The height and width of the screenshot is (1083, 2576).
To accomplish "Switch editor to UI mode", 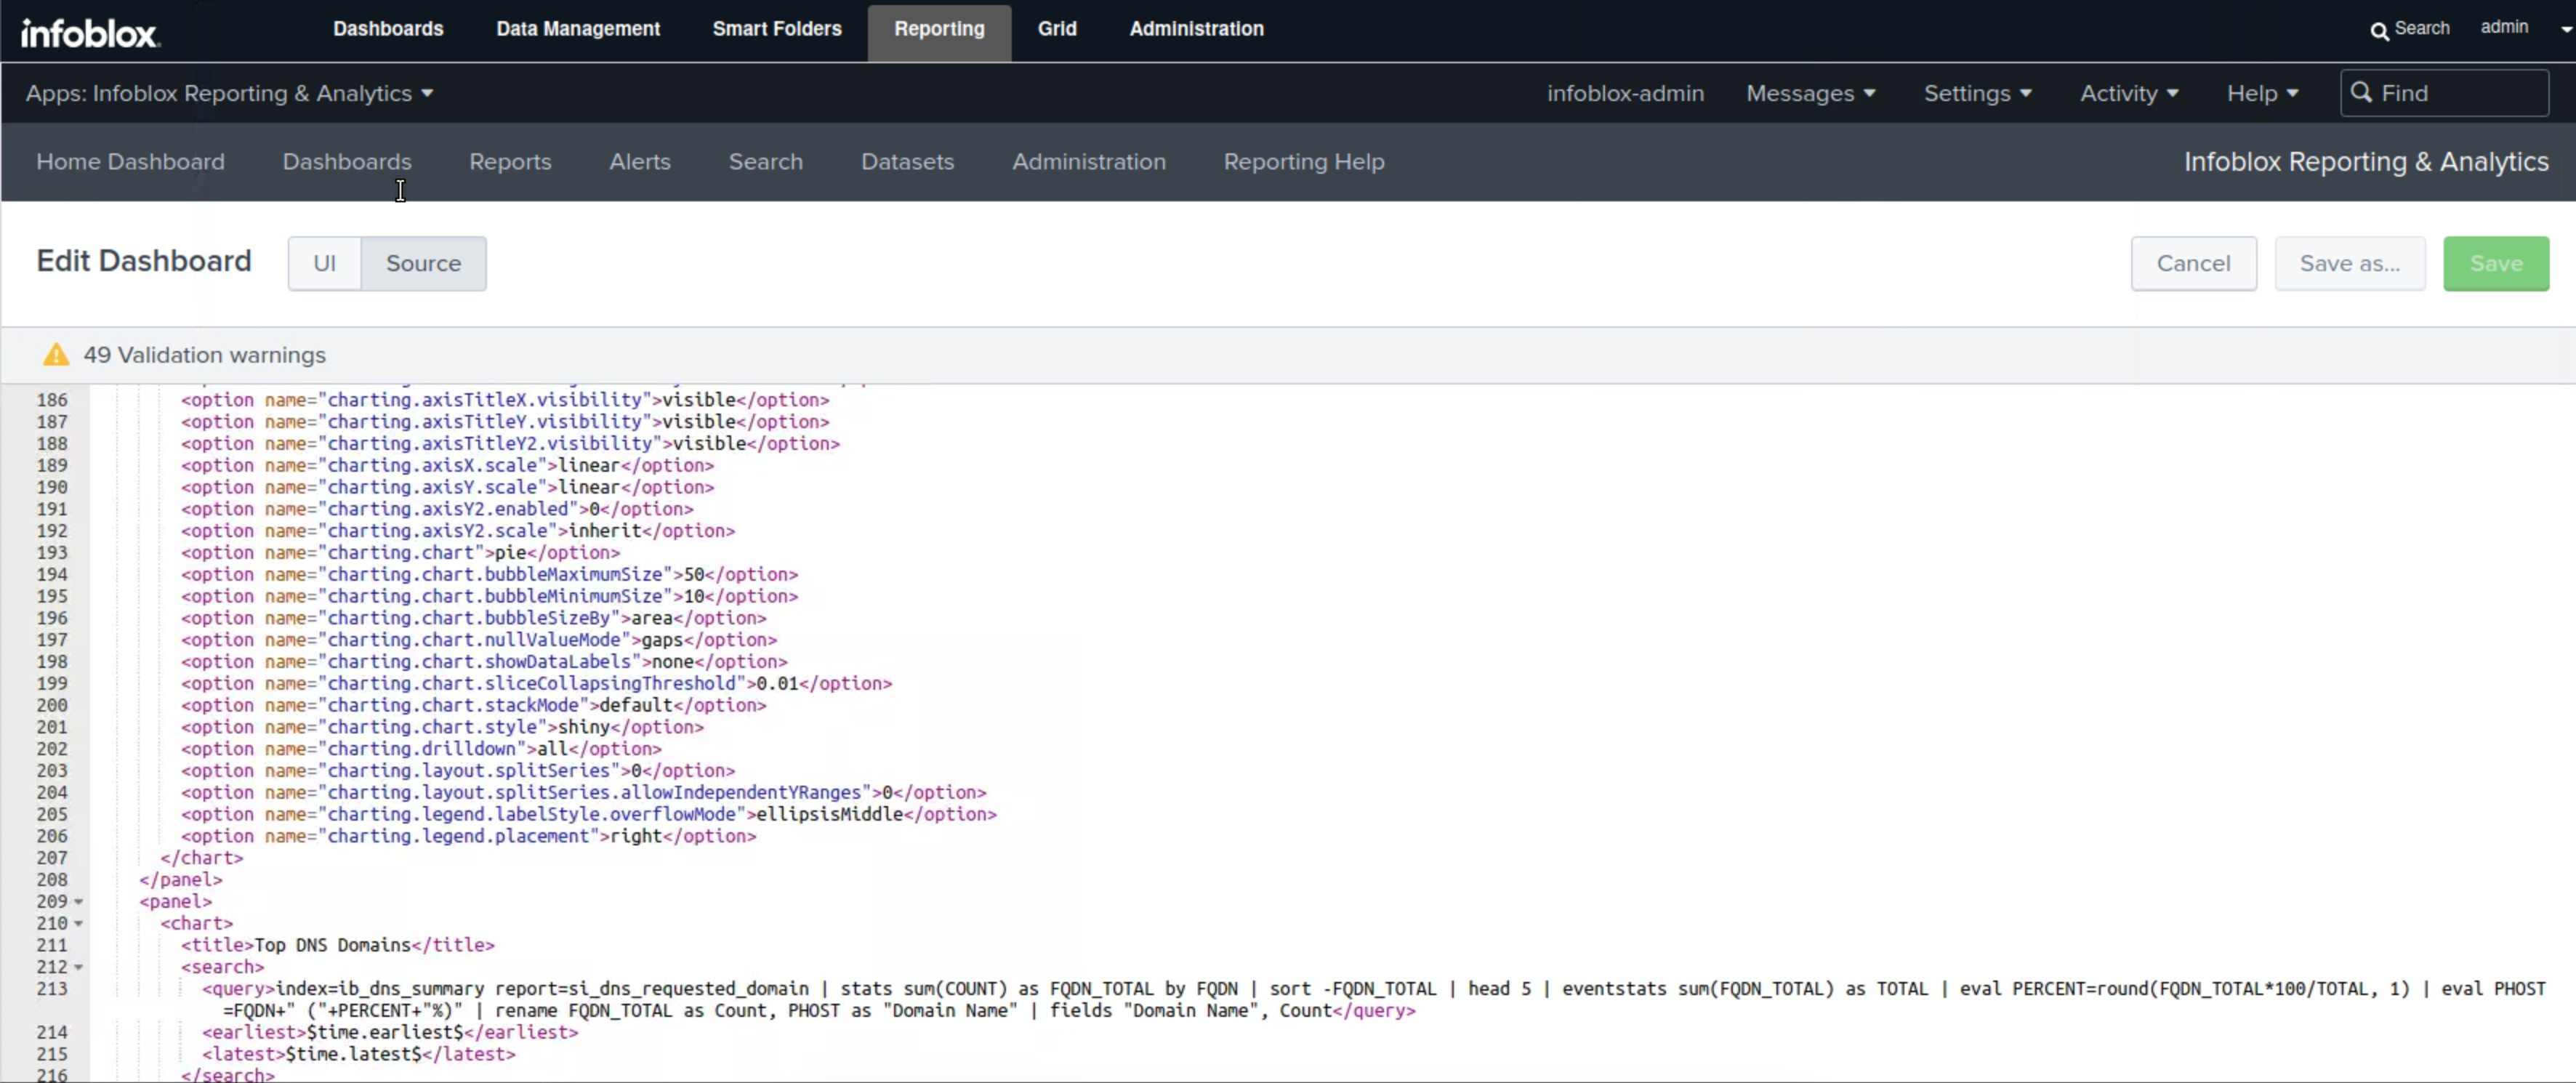I will tap(324, 263).
